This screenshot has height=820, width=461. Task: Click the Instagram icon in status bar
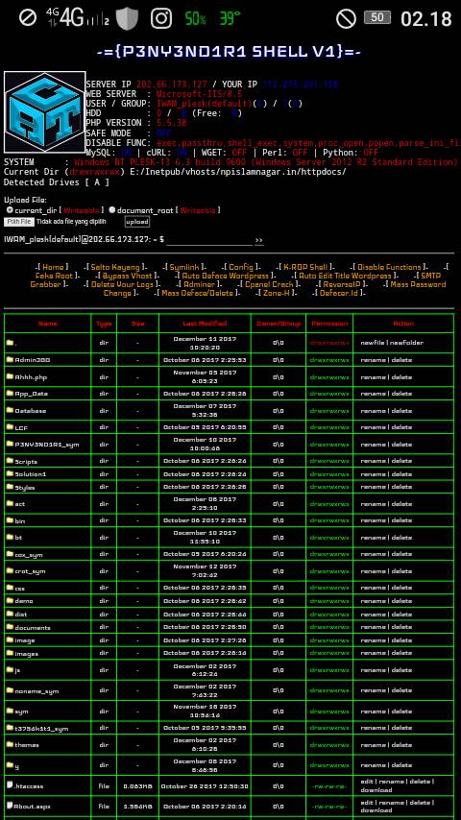coord(161,19)
